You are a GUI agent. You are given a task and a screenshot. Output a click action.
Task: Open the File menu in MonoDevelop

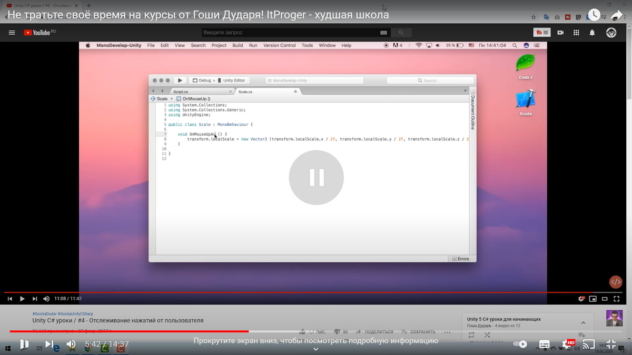tap(151, 46)
